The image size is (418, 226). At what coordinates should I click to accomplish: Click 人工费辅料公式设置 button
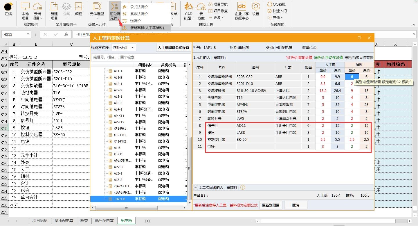point(173,47)
